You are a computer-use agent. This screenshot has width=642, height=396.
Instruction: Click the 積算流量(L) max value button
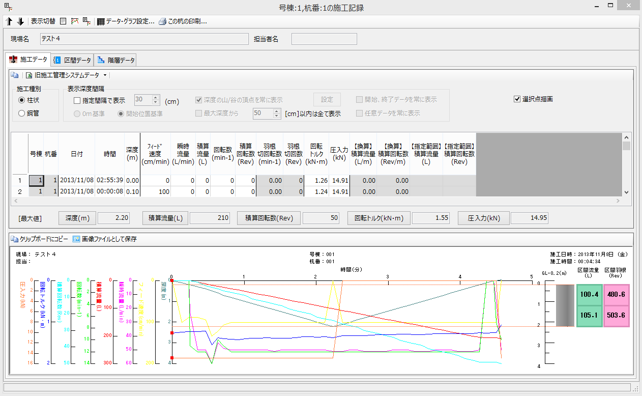pos(165,218)
